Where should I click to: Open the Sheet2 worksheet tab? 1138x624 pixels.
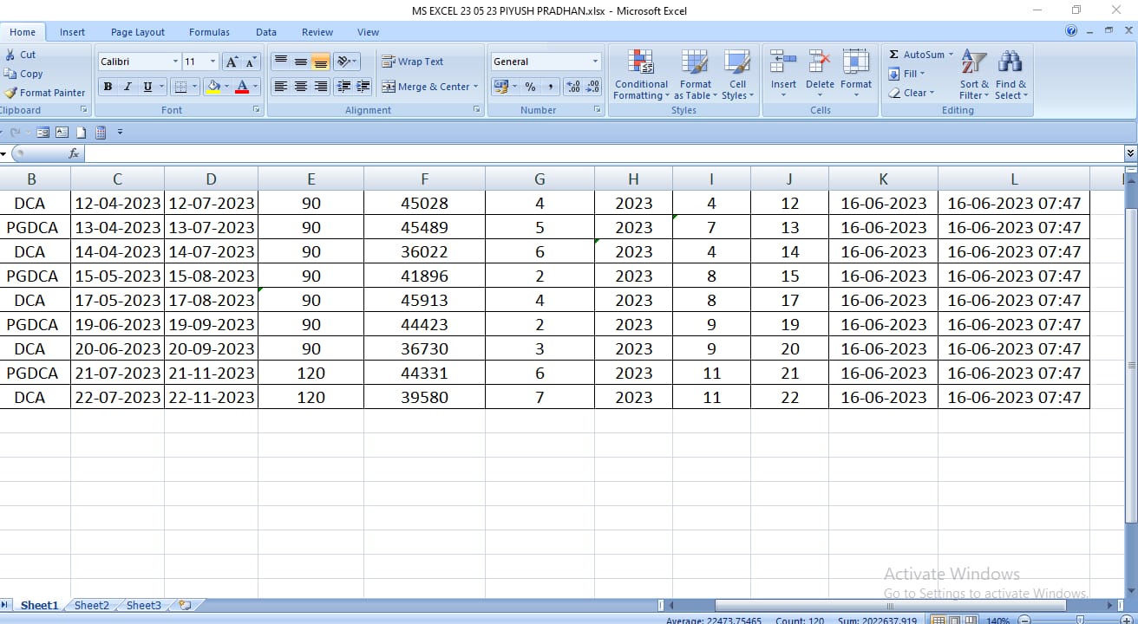[x=92, y=605]
